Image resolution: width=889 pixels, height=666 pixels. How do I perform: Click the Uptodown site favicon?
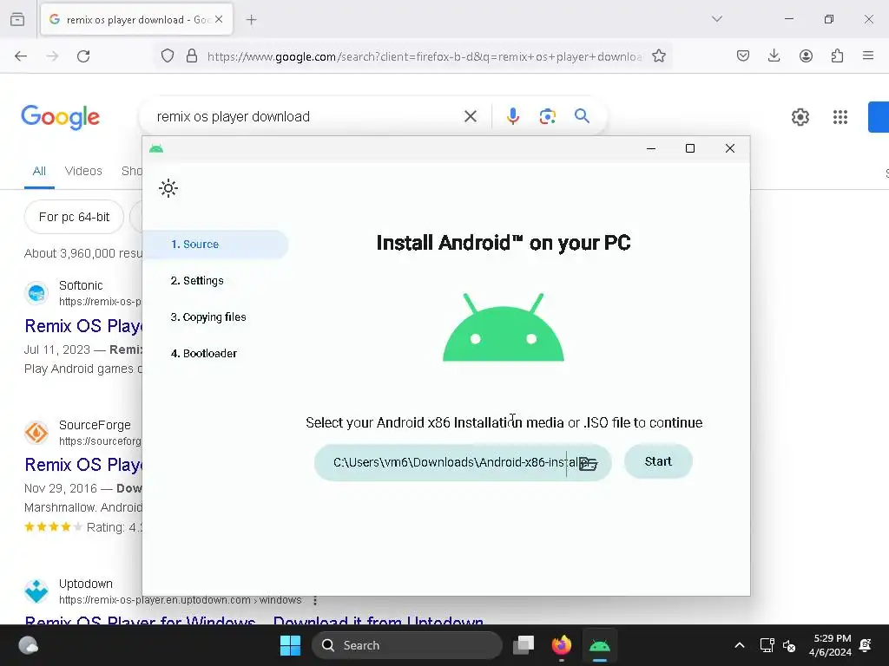click(36, 591)
